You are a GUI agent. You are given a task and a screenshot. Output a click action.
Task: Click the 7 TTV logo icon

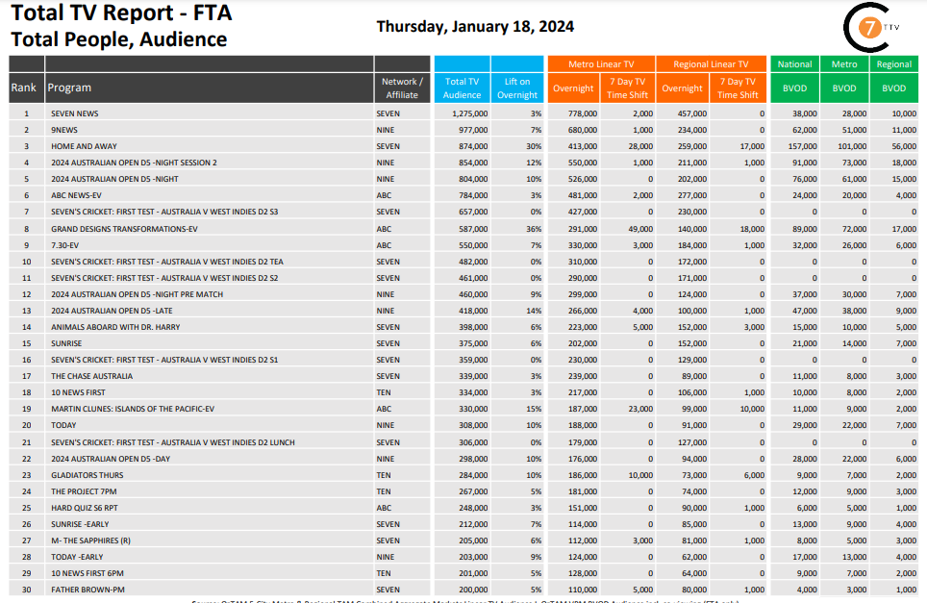point(872,27)
